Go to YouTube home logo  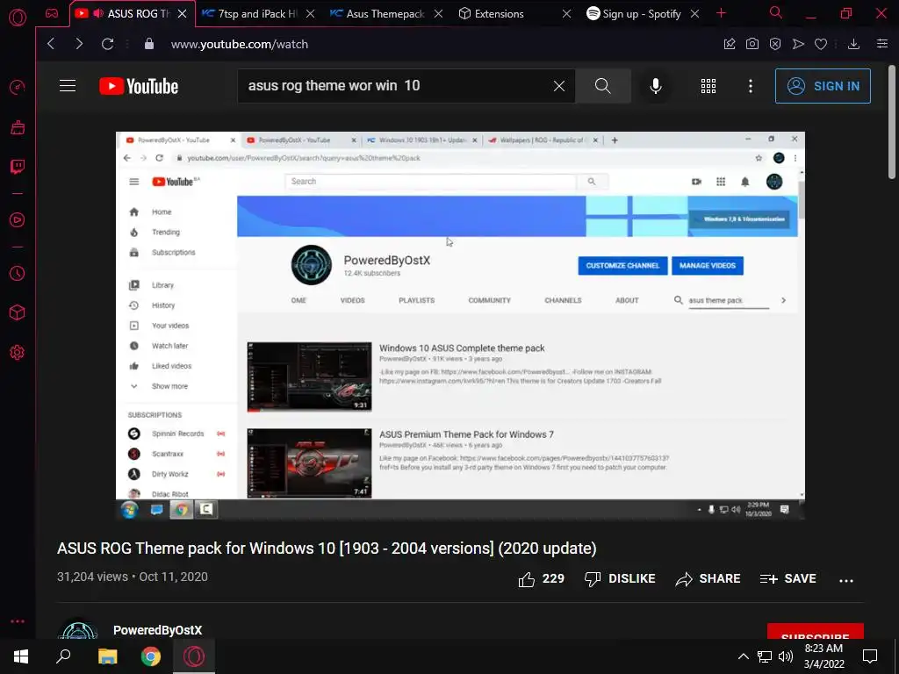(x=139, y=86)
